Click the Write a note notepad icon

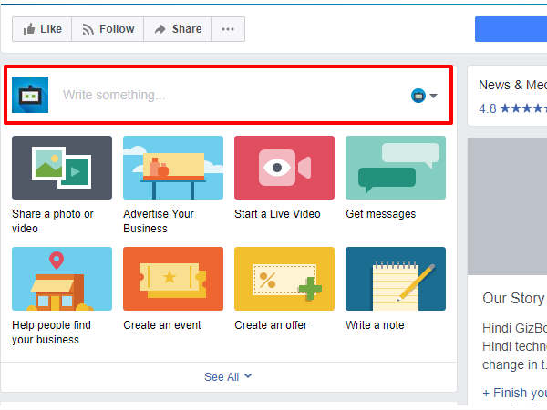396,279
